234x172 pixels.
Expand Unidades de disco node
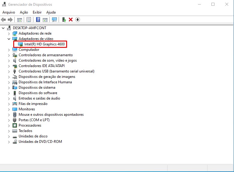coord(9,136)
